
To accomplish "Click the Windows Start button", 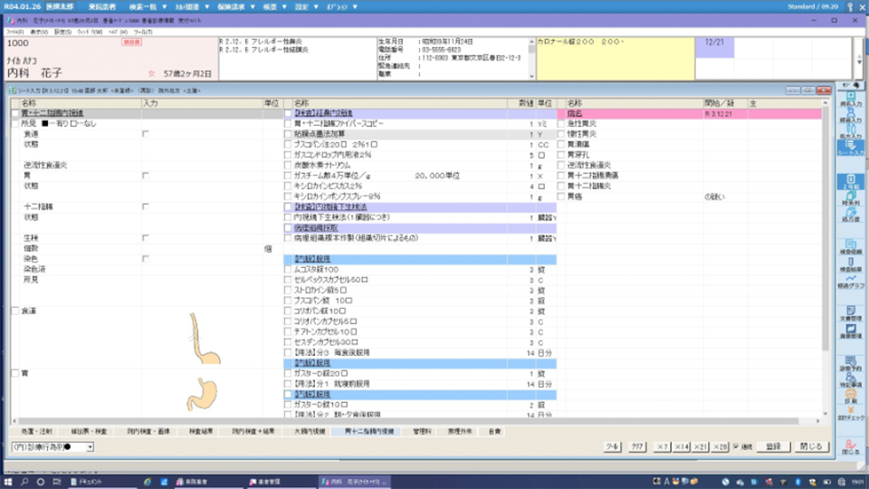I will [11, 481].
